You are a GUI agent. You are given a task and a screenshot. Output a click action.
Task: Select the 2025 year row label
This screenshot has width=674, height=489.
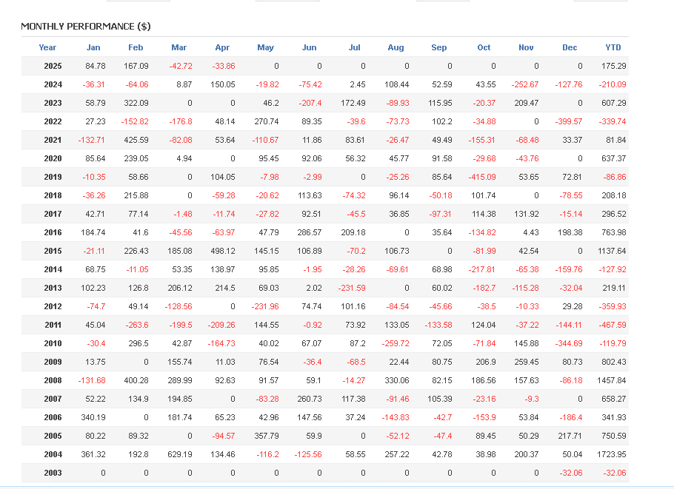pyautogui.click(x=53, y=66)
